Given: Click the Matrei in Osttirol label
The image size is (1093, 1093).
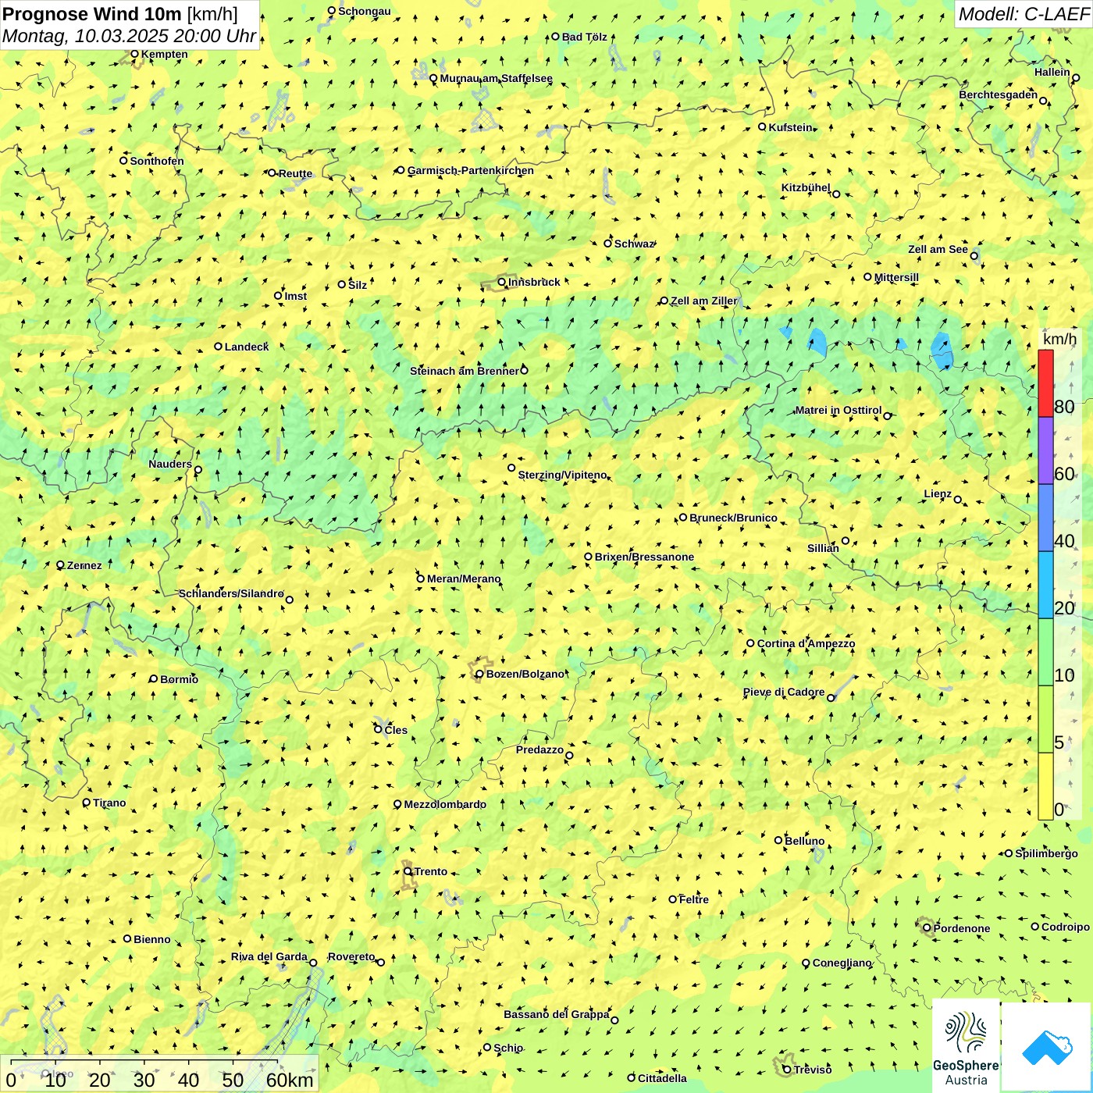Looking at the screenshot, I should coord(838,410).
